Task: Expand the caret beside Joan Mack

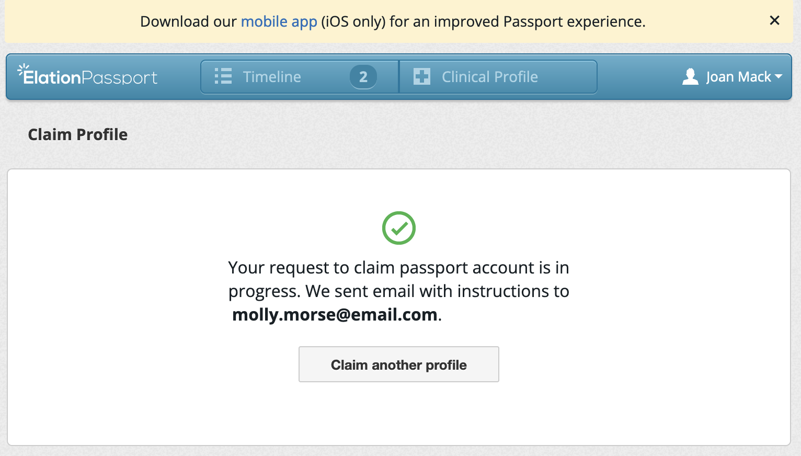Action: 779,76
